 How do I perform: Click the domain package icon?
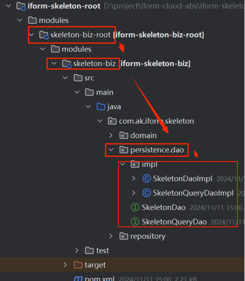(x=124, y=136)
